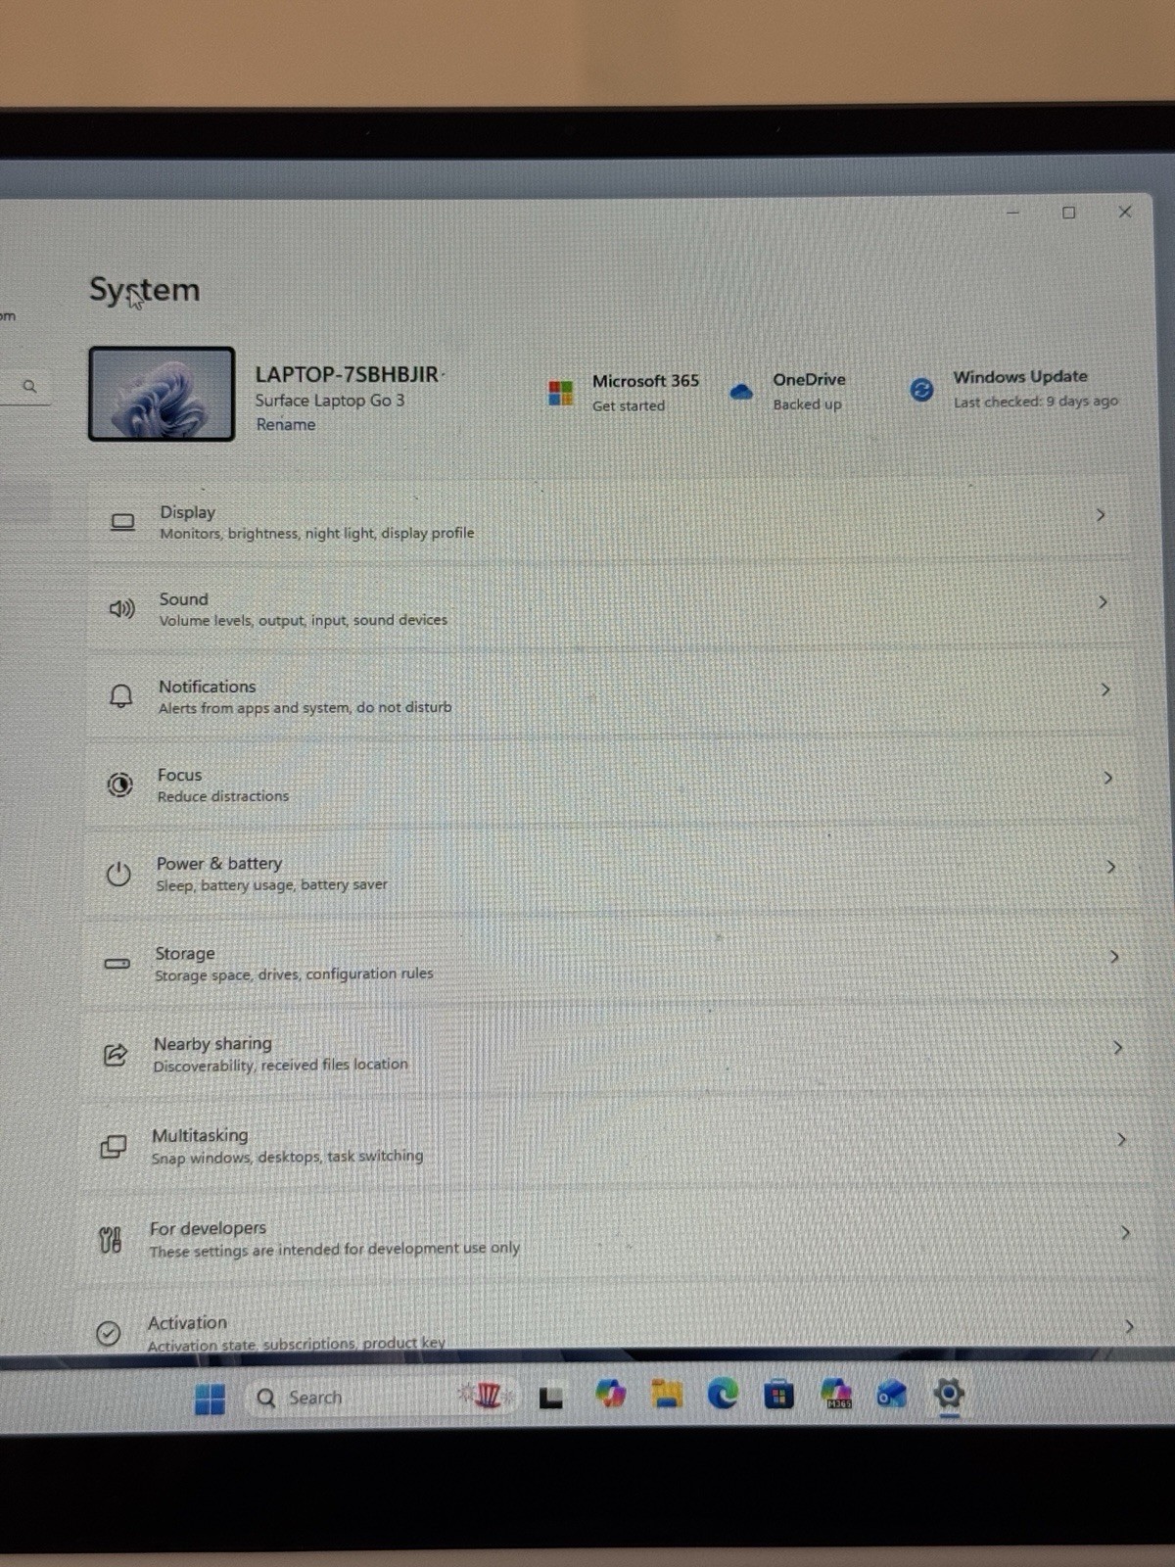
Task: Expand the Multitasking chevron arrow
Action: [1121, 1139]
